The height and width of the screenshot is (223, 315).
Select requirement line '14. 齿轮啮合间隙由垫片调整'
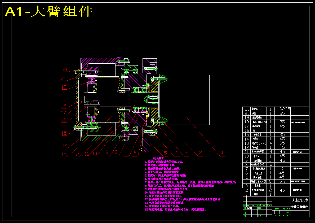pos(162,206)
